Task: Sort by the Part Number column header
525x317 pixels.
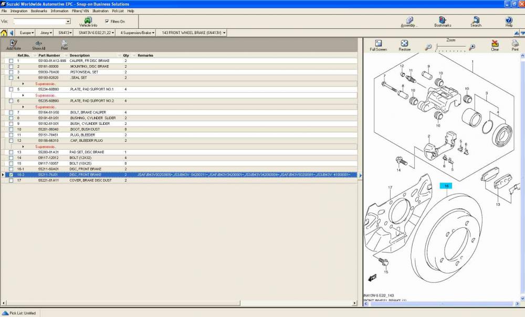Action: (49, 55)
